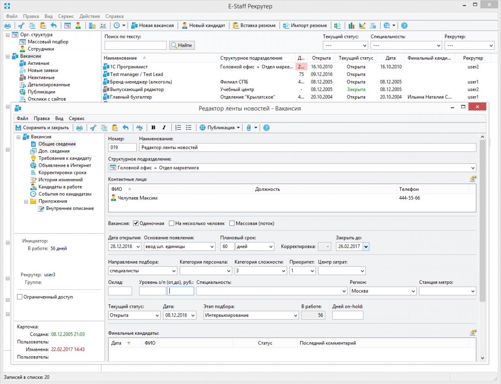Click the spell check icon in editor toolbar
501x384 pixels.
pyautogui.click(x=139, y=128)
